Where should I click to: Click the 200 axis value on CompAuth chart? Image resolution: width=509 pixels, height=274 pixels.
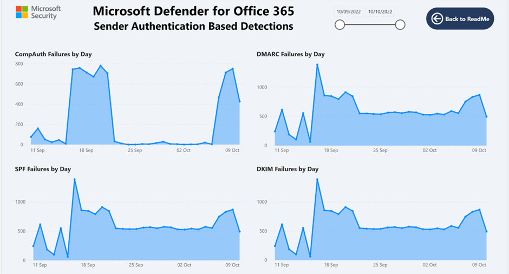19,125
